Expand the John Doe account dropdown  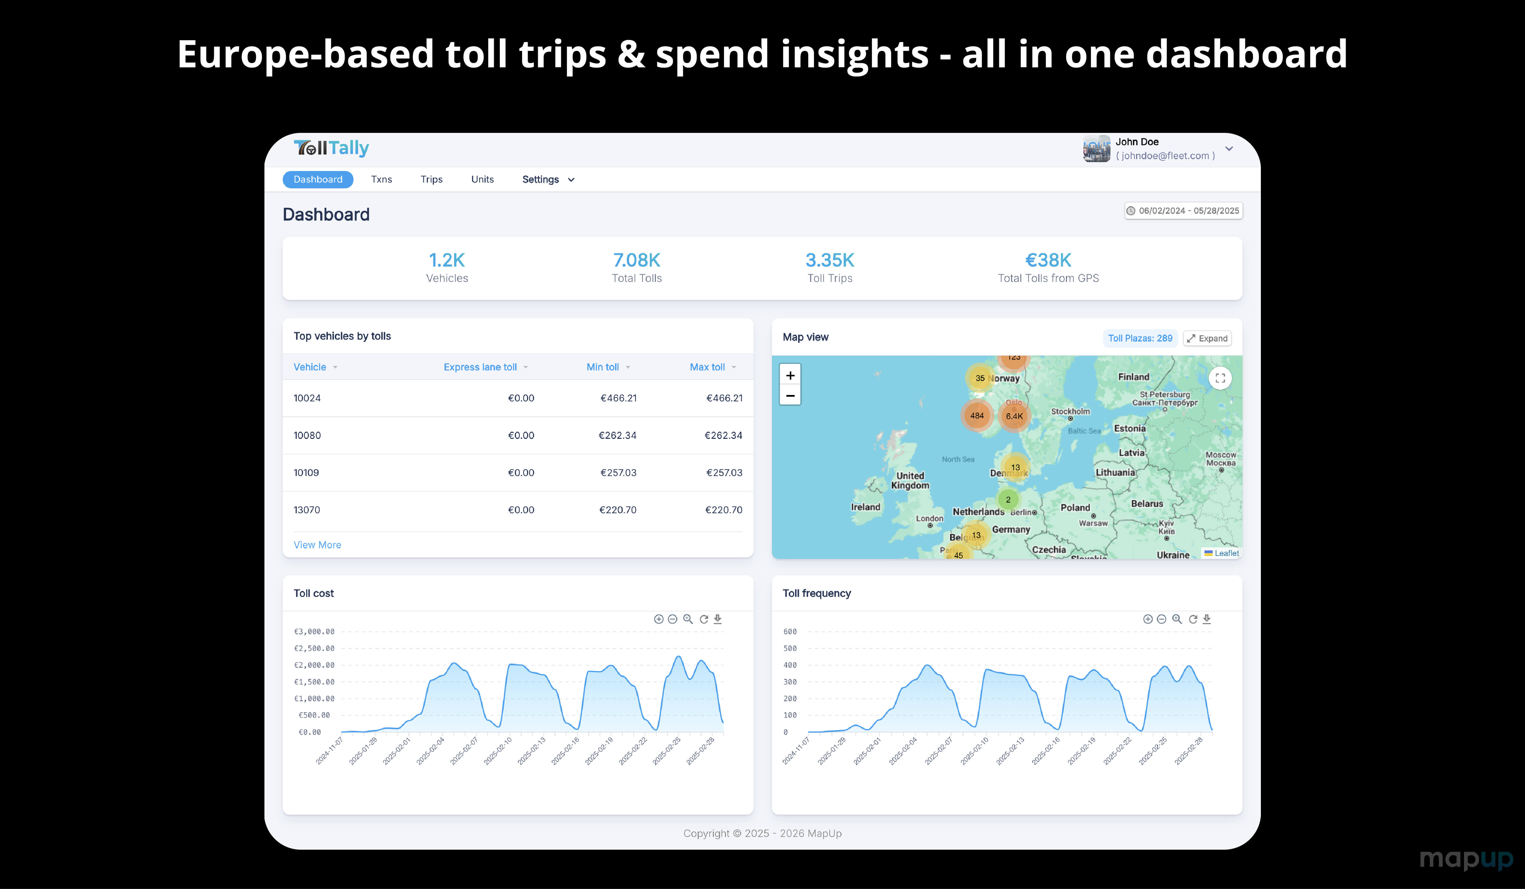click(1229, 149)
